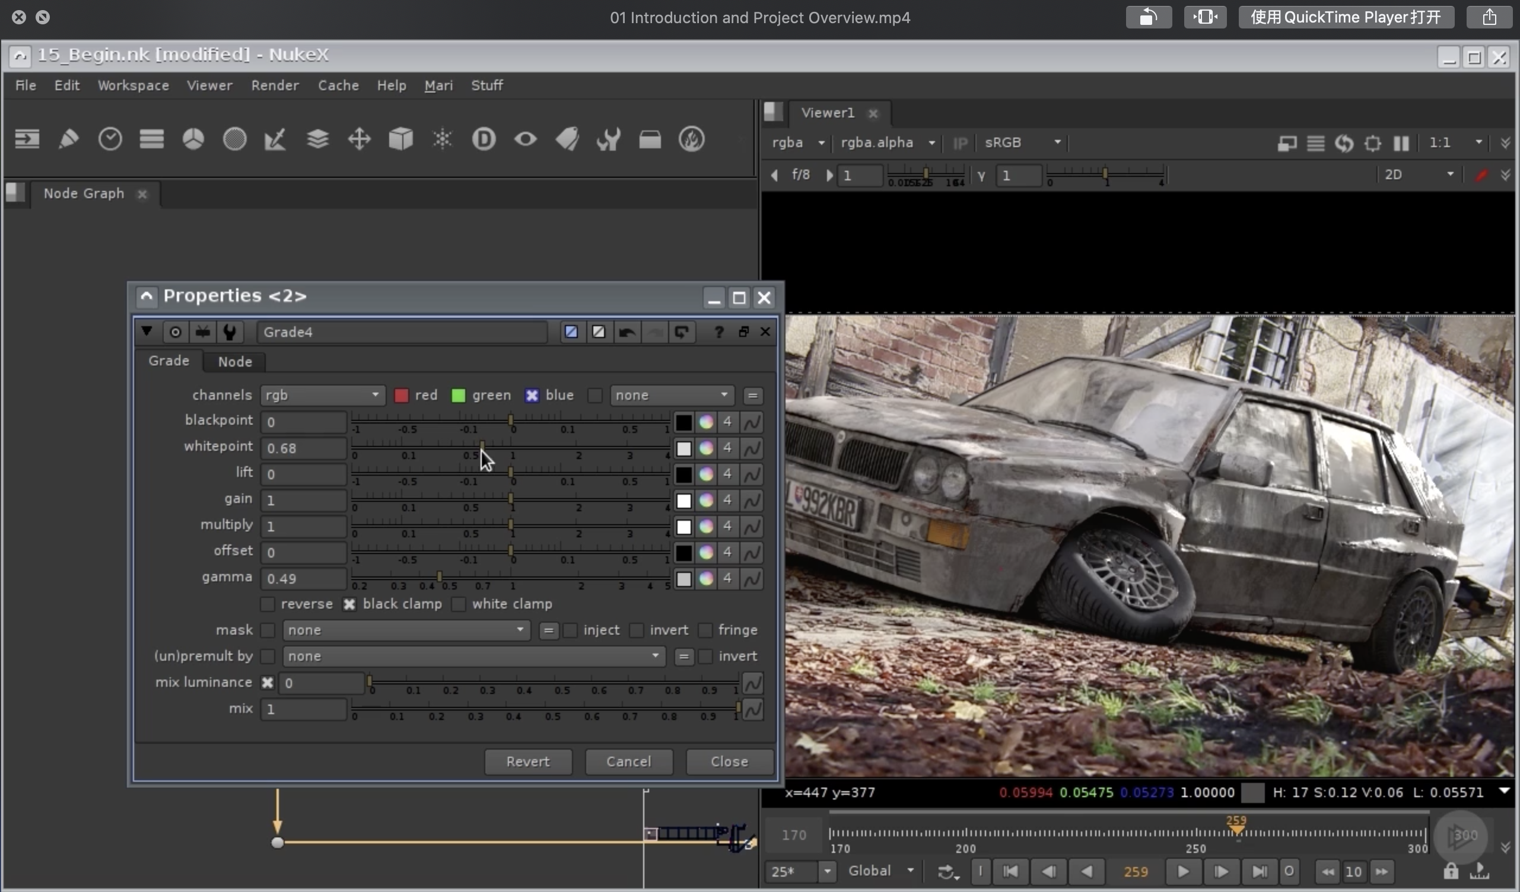Uncheck the blue channel checkbox

(532, 396)
